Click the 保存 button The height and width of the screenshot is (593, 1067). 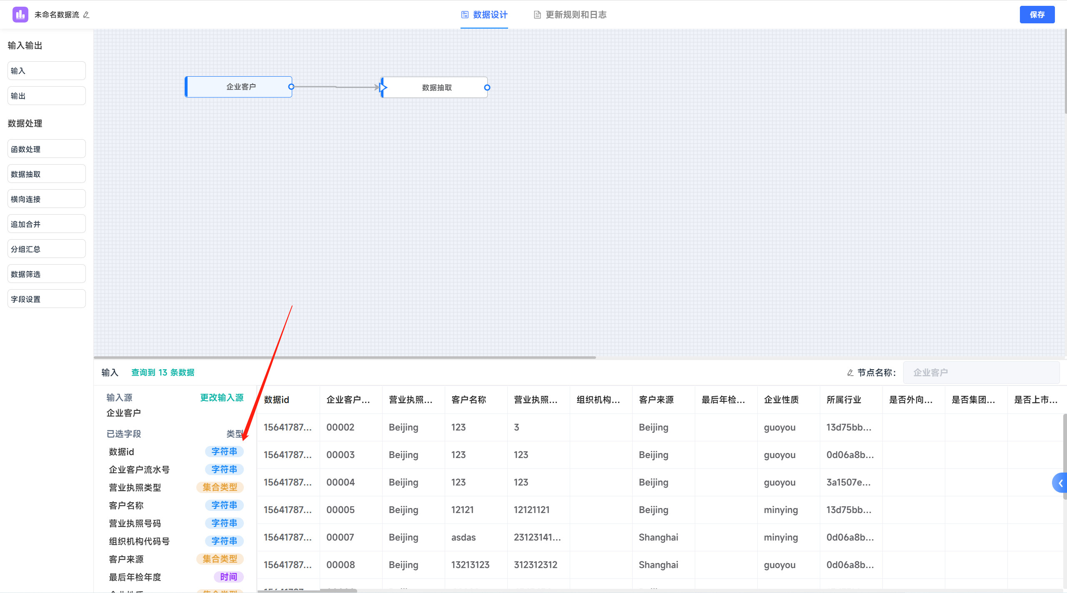tap(1037, 15)
